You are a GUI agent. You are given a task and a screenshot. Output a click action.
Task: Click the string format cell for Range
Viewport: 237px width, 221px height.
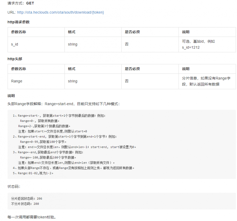tap(93, 81)
